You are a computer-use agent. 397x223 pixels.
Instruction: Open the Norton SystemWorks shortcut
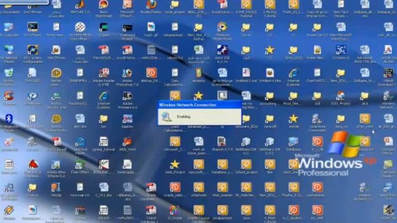coord(56,119)
